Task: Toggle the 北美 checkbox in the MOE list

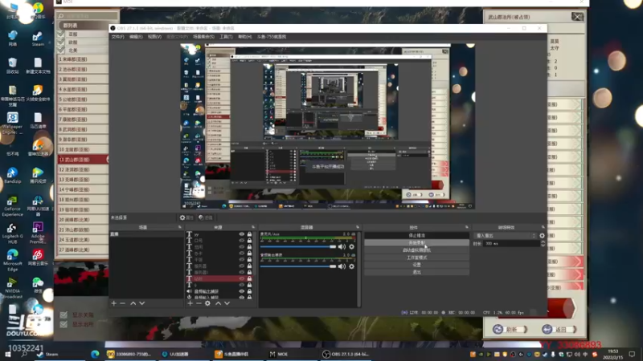Action: coord(61,51)
